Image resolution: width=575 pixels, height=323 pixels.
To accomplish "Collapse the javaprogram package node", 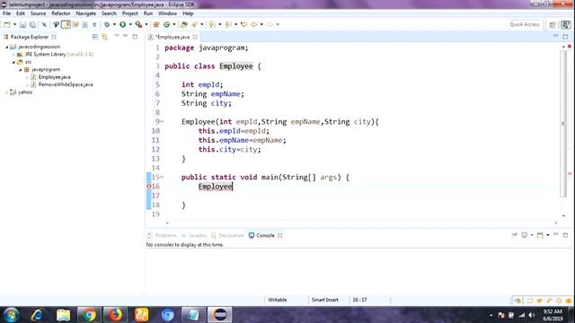I will pyautogui.click(x=21, y=70).
